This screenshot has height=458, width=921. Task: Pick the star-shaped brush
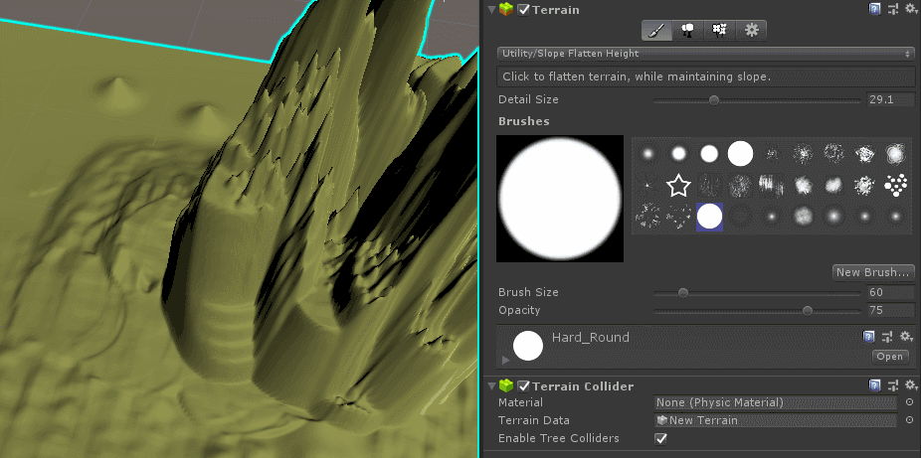point(678,186)
